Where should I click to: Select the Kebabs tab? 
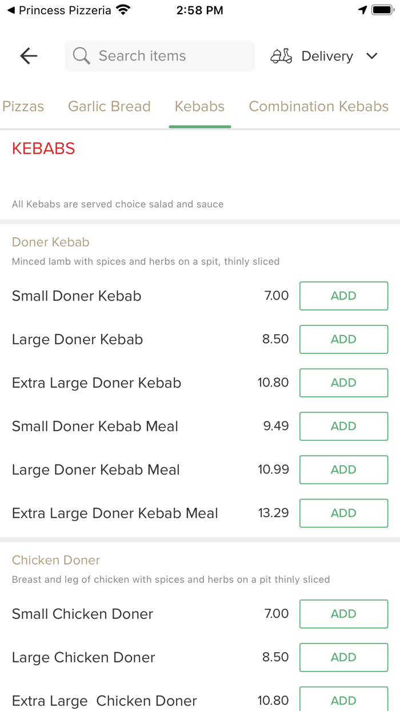(x=199, y=106)
